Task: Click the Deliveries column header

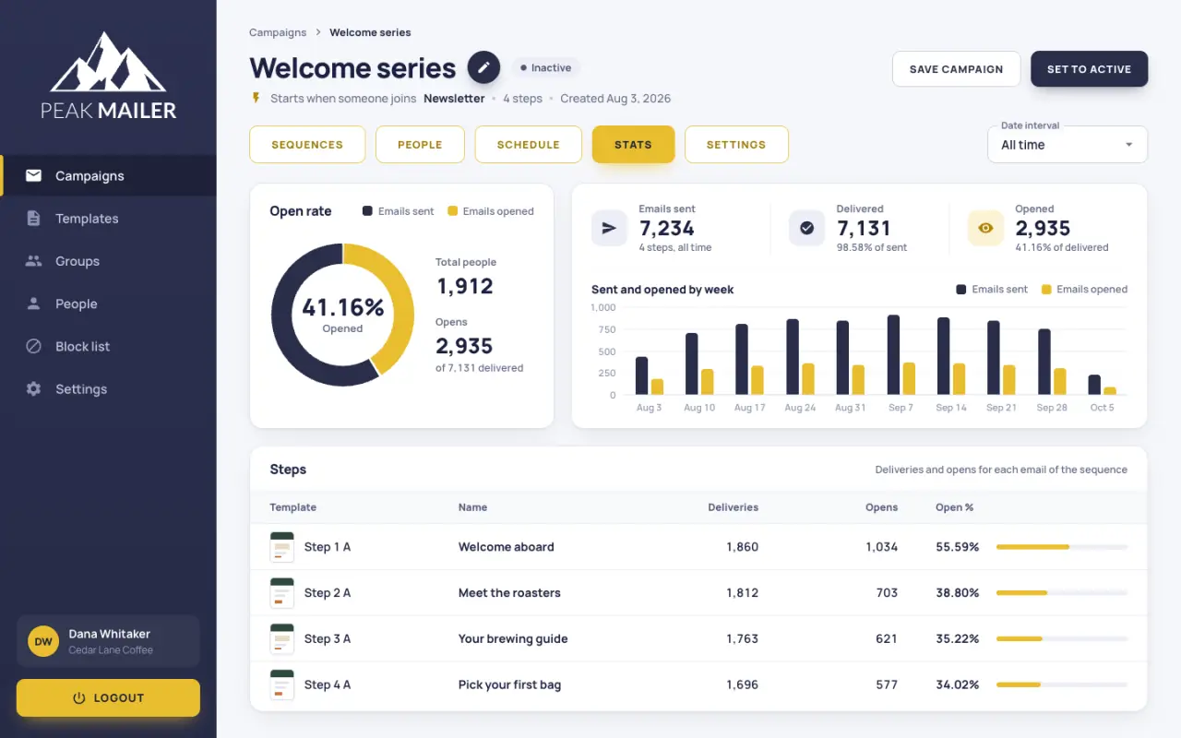Action: tap(733, 507)
